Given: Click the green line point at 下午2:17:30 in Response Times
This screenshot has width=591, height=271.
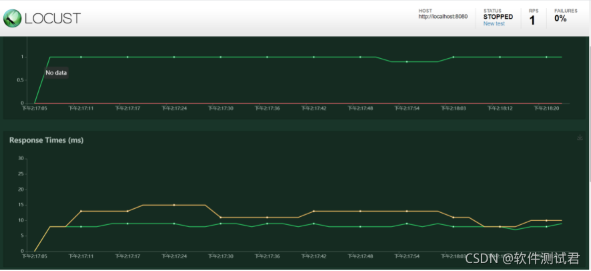Looking at the screenshot, I should (x=221, y=224).
